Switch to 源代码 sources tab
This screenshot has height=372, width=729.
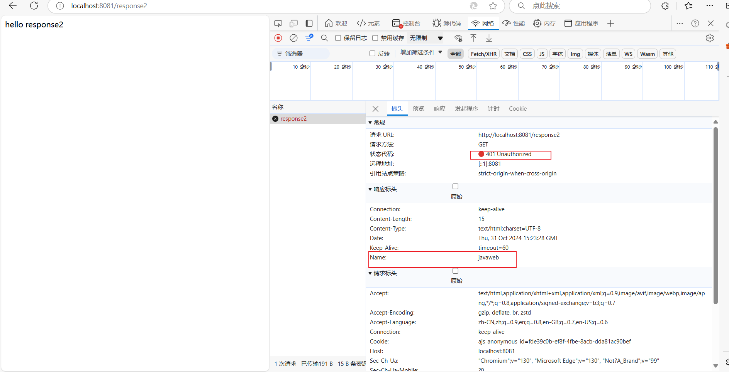click(x=447, y=24)
